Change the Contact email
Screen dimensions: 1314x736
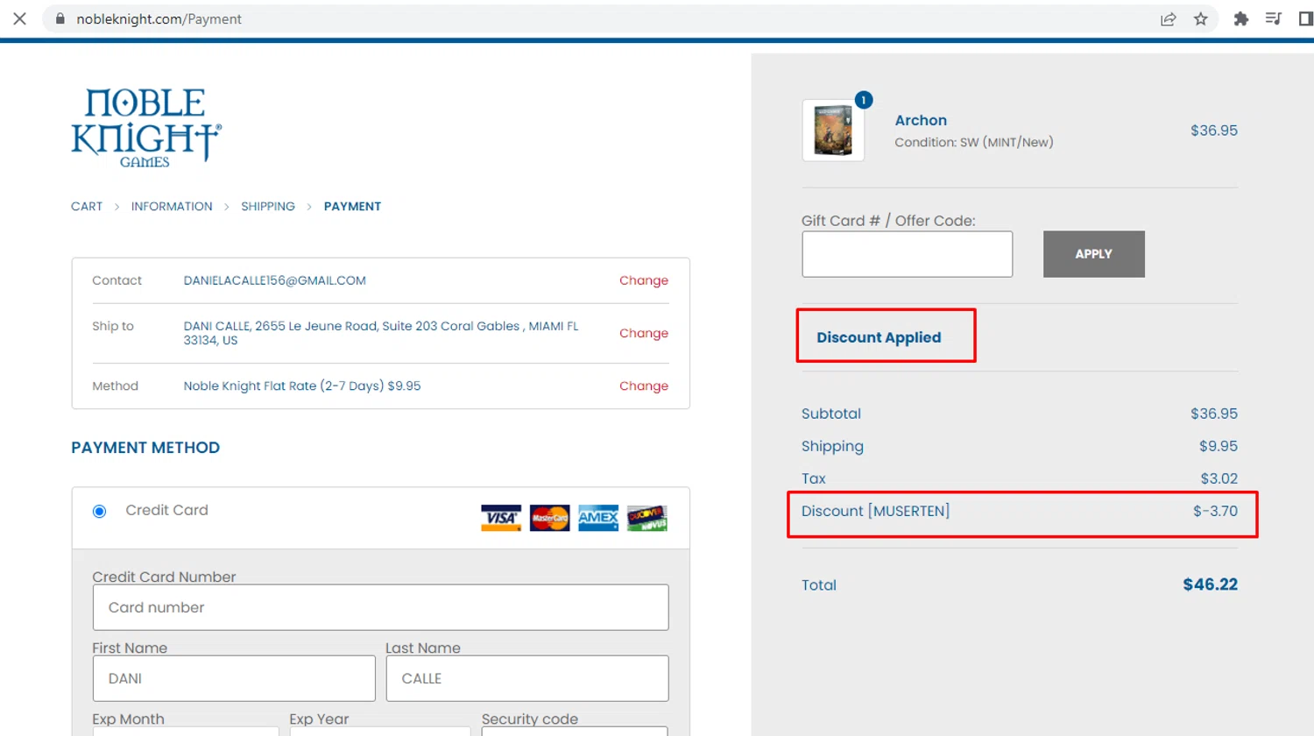(644, 280)
